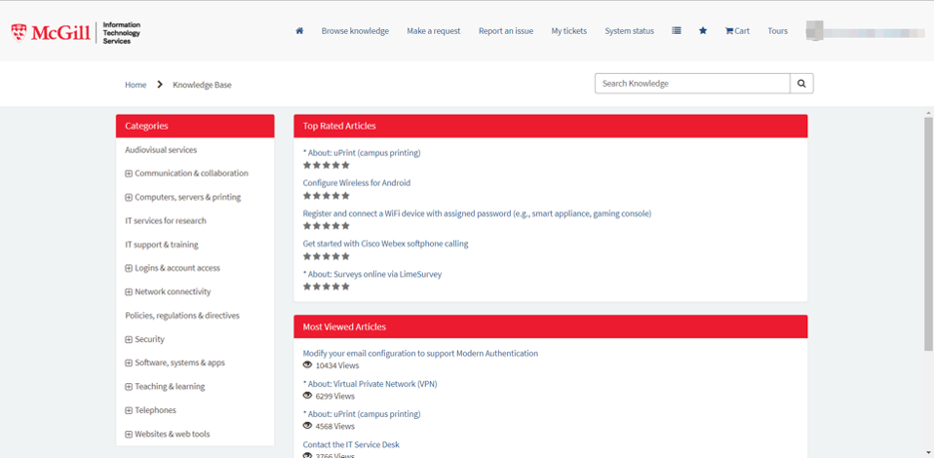The width and height of the screenshot is (934, 459).
Task: Open the blurred user profile menu
Action: (x=865, y=30)
